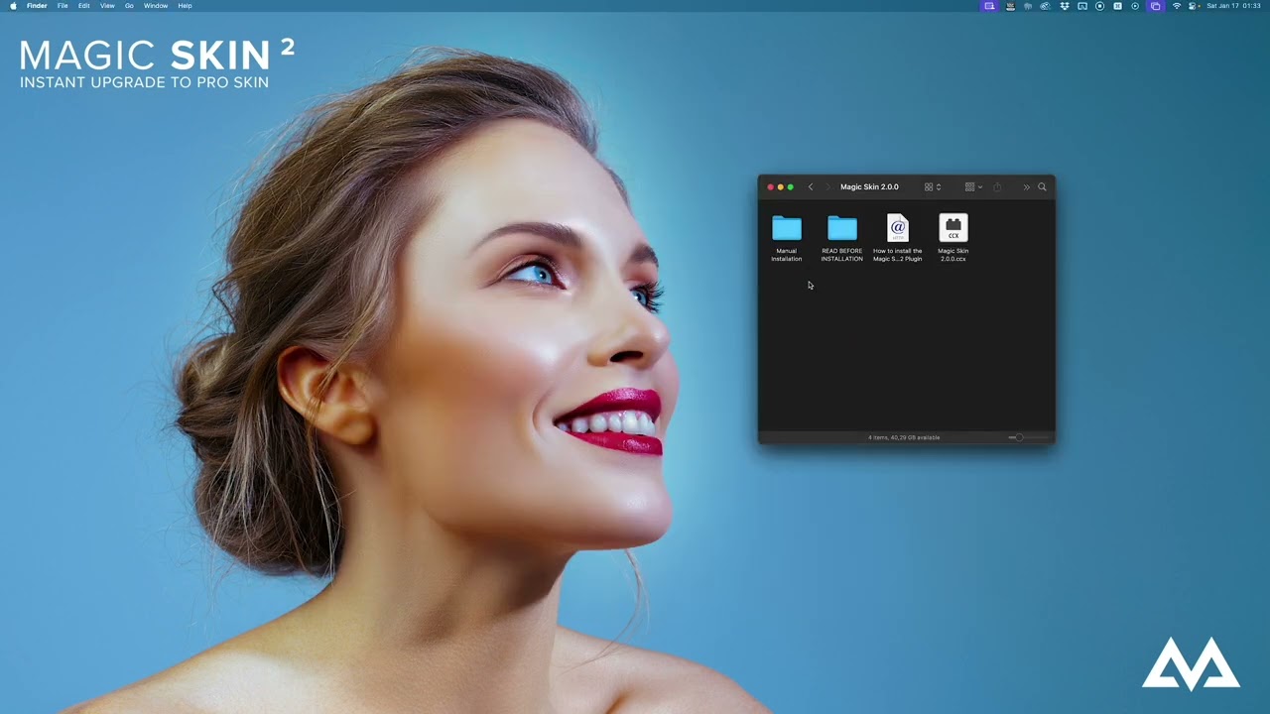
Task: Open the View menu
Action: (107, 6)
